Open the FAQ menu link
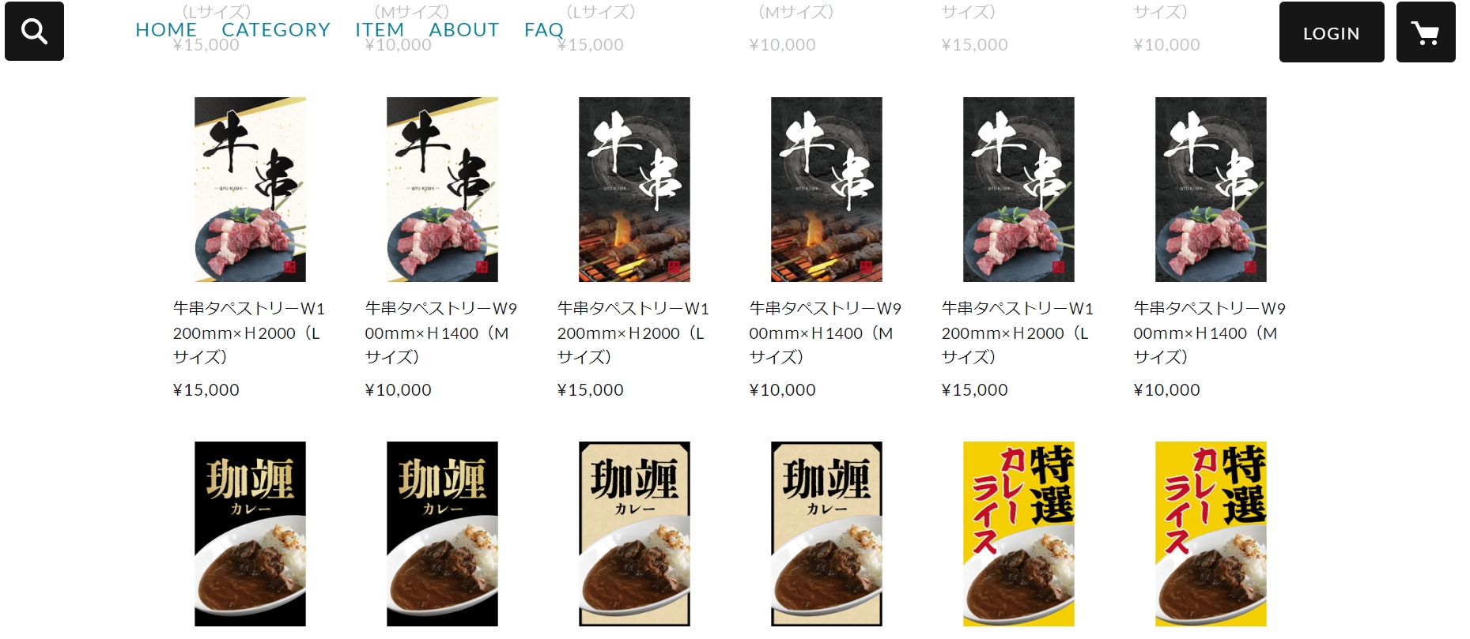 point(544,30)
